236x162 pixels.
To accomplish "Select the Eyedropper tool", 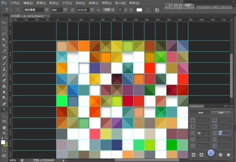I will click(x=4, y=51).
